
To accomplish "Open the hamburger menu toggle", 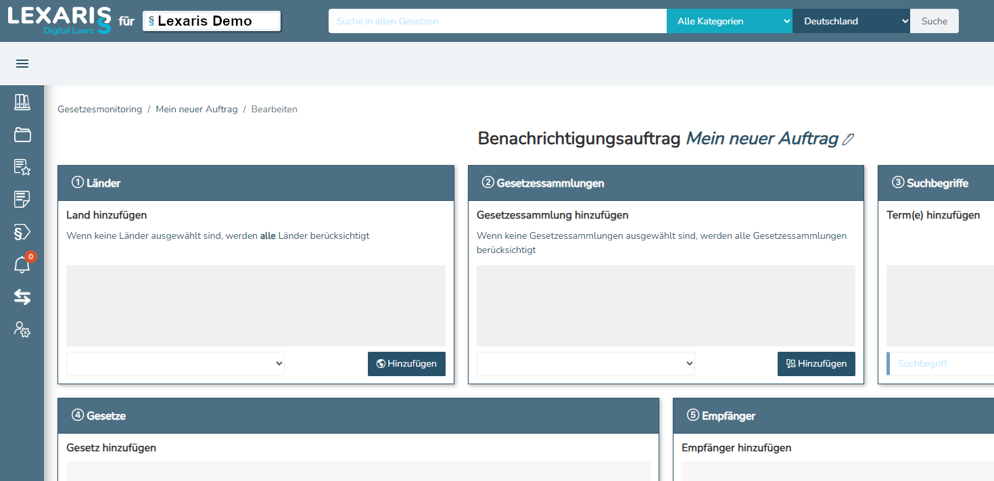I will 22,64.
